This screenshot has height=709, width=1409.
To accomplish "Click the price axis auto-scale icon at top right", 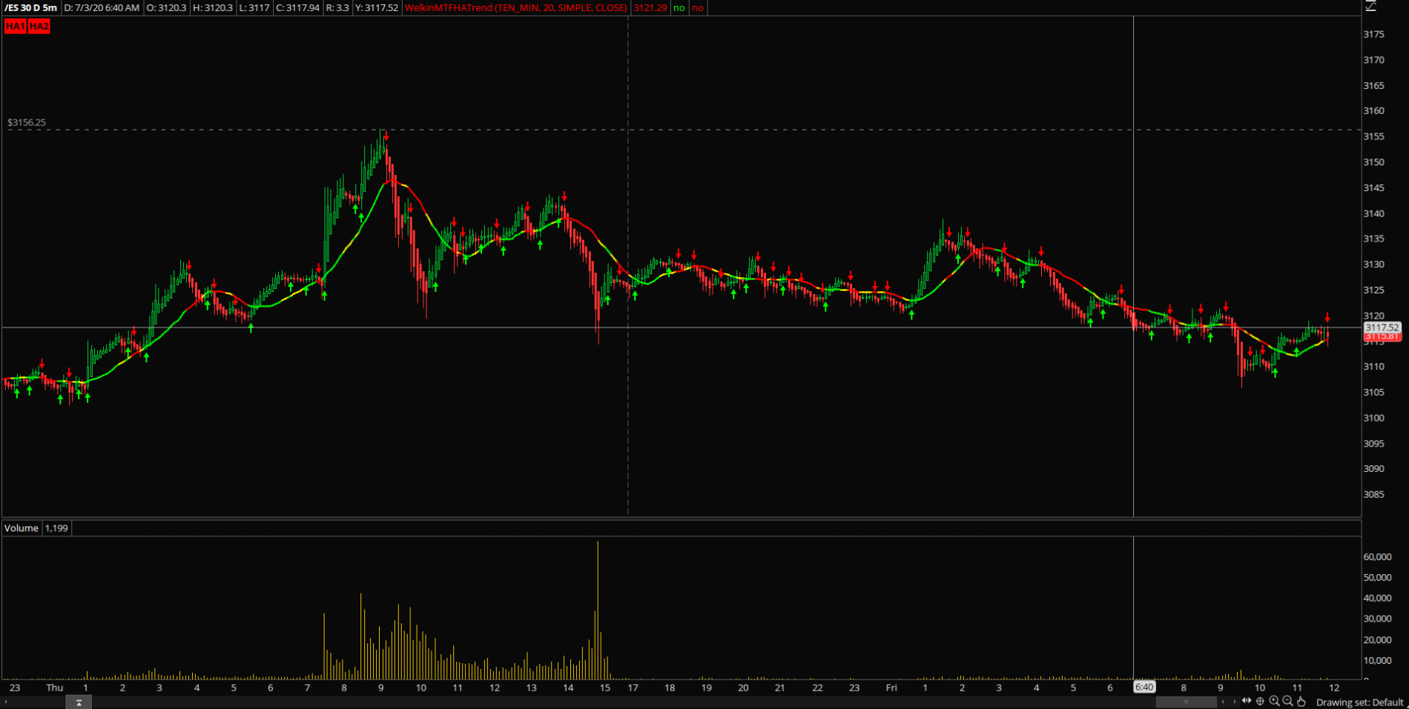I will 1371,7.
